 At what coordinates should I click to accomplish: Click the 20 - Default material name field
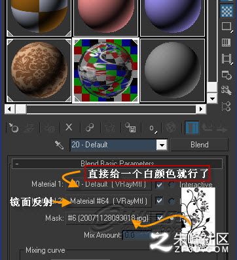pos(113,145)
